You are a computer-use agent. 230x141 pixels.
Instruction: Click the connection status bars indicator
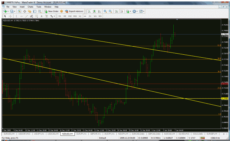pos(202,138)
